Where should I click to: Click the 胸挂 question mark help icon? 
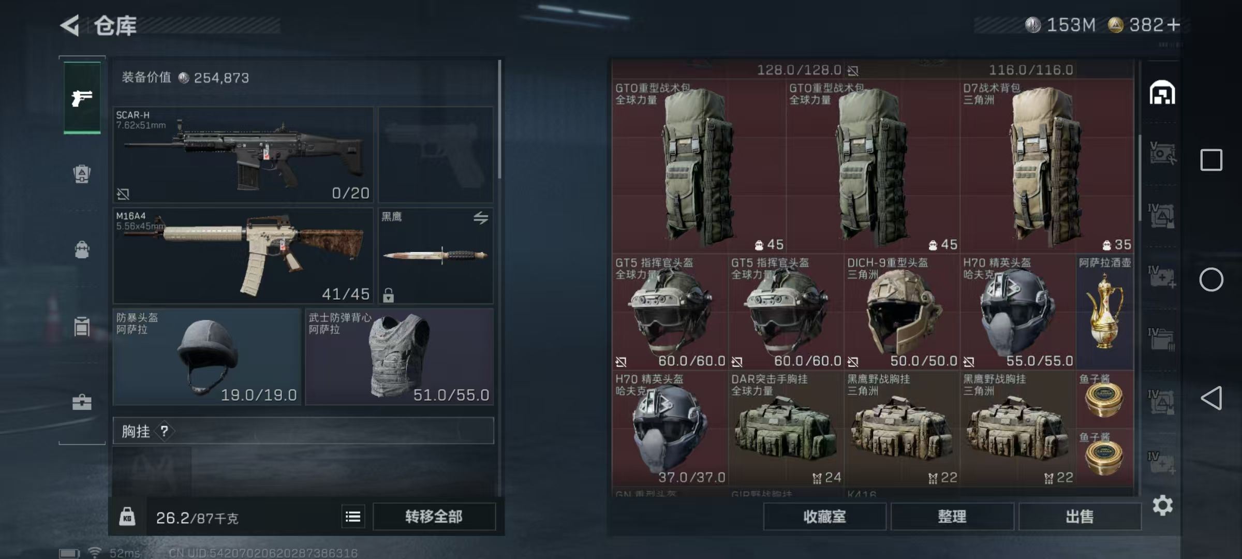click(165, 431)
